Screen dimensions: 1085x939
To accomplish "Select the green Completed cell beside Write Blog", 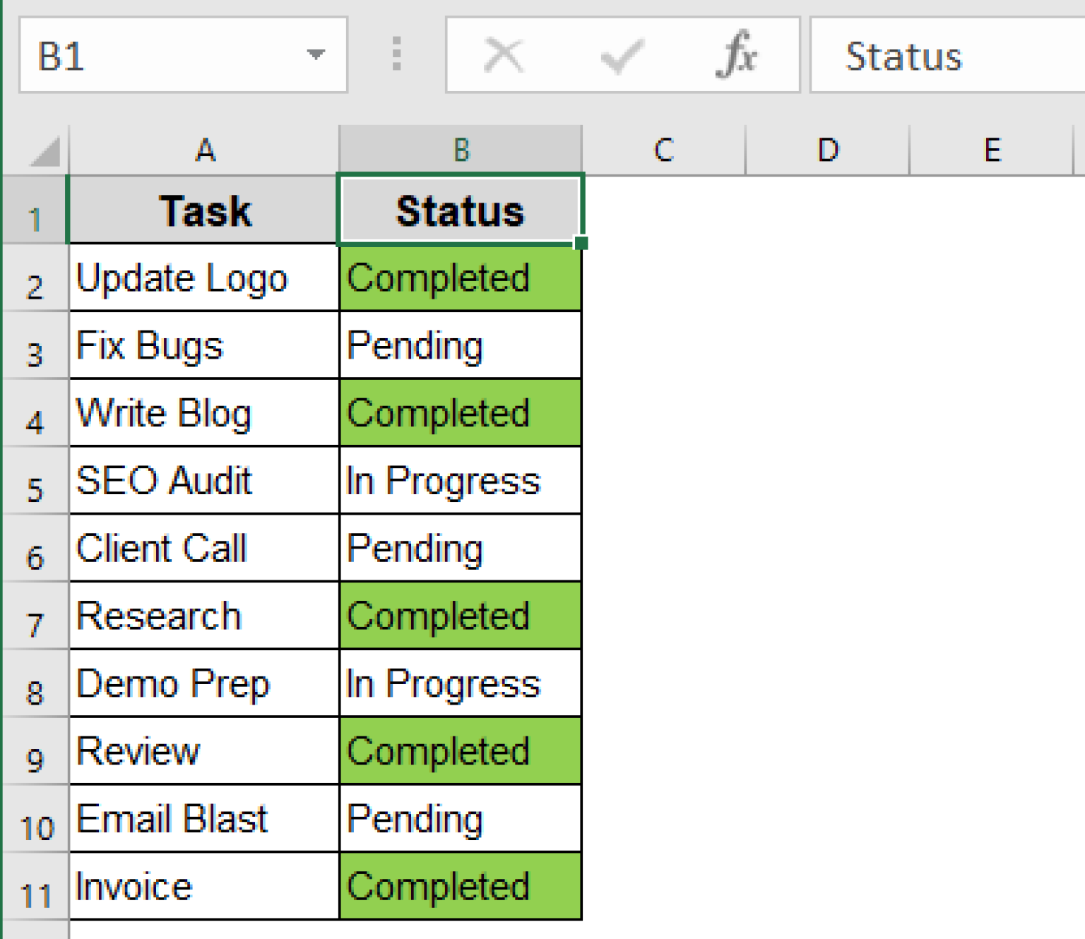I will (x=460, y=413).
